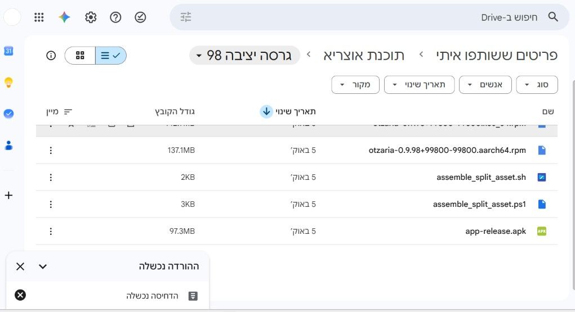Open more actions for app-release.apk
This screenshot has width=575, height=312.
coord(51,231)
